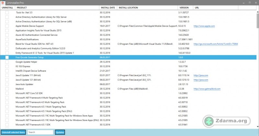The image size is (259, 136).
Task: Open the http://www.apple.com link
Action: 204,26
